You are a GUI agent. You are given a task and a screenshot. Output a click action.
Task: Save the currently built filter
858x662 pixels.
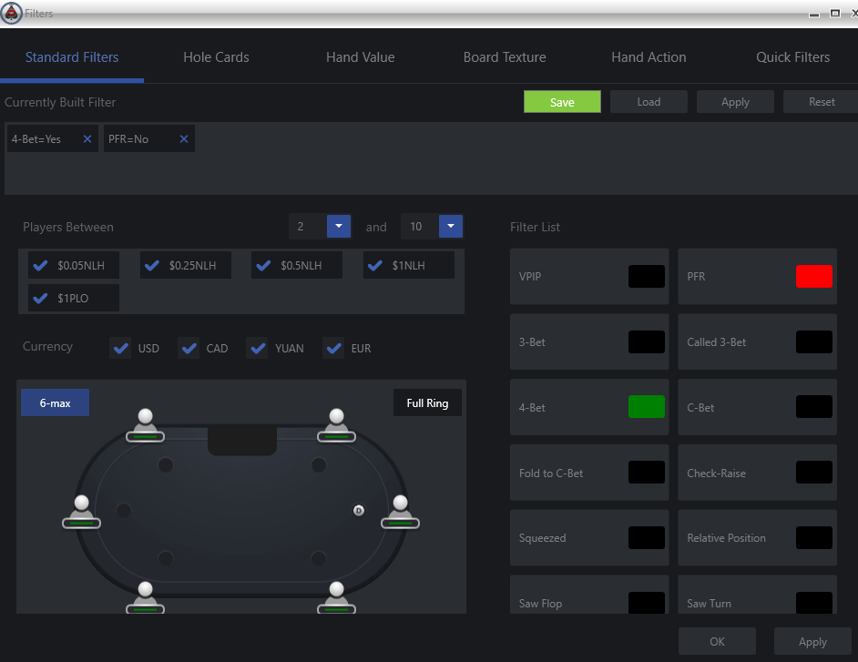[x=562, y=102]
